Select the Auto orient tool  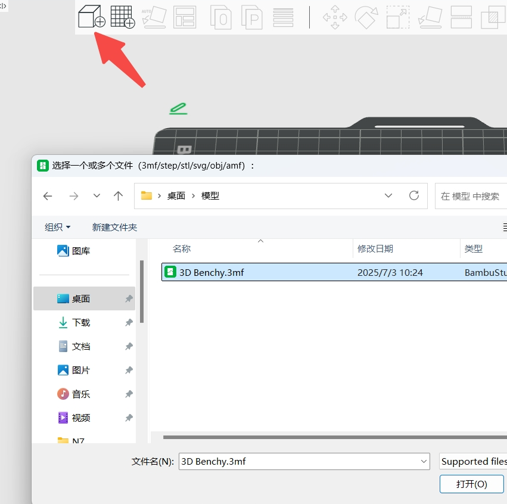click(x=154, y=17)
